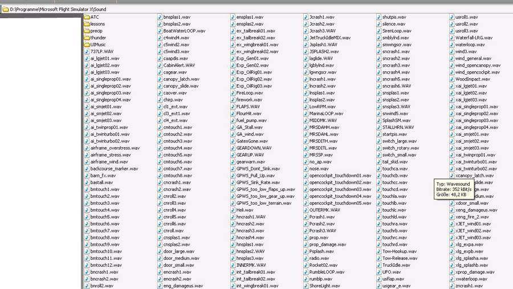This screenshot has height=289, width=513.
Task: Select file BoatWaterLOOP.wav
Action: [x=184, y=31]
